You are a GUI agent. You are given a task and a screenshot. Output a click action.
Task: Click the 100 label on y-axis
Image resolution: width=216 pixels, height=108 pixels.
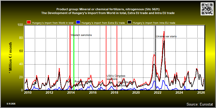click(x=21, y=25)
